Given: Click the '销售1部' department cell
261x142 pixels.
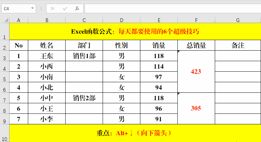Looking at the screenshot, I should click(84, 56).
